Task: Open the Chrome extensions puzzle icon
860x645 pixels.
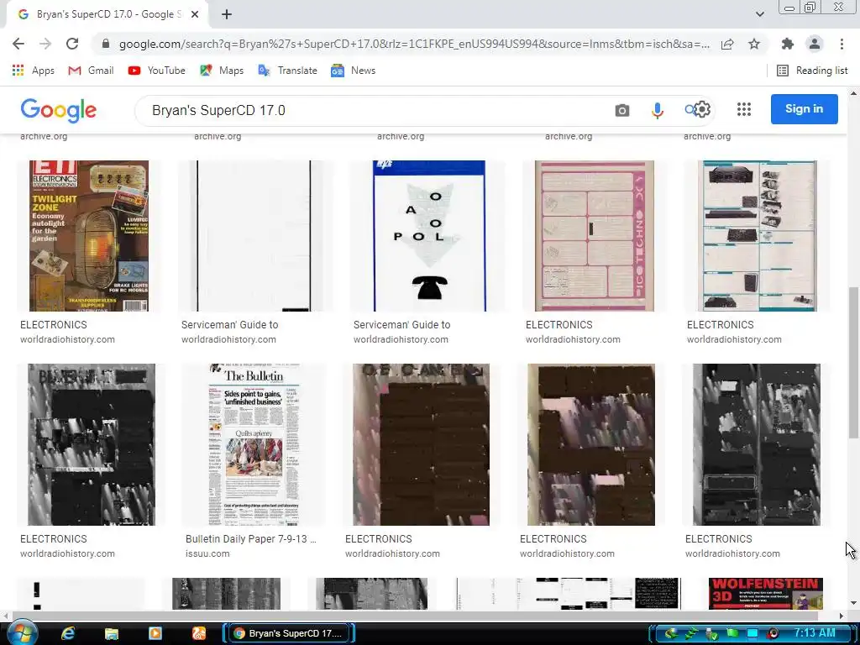Action: point(788,44)
